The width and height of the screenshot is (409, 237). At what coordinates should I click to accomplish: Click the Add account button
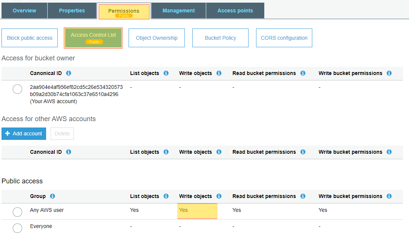pos(24,133)
